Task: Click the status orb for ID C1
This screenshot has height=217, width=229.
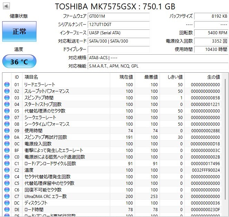Action: coord(7,163)
